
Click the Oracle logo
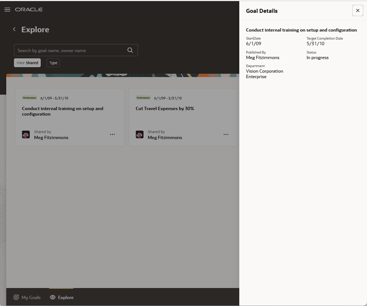point(29,10)
